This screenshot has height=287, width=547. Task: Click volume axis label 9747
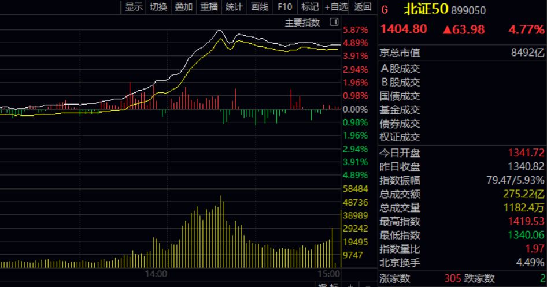[x=353, y=255]
